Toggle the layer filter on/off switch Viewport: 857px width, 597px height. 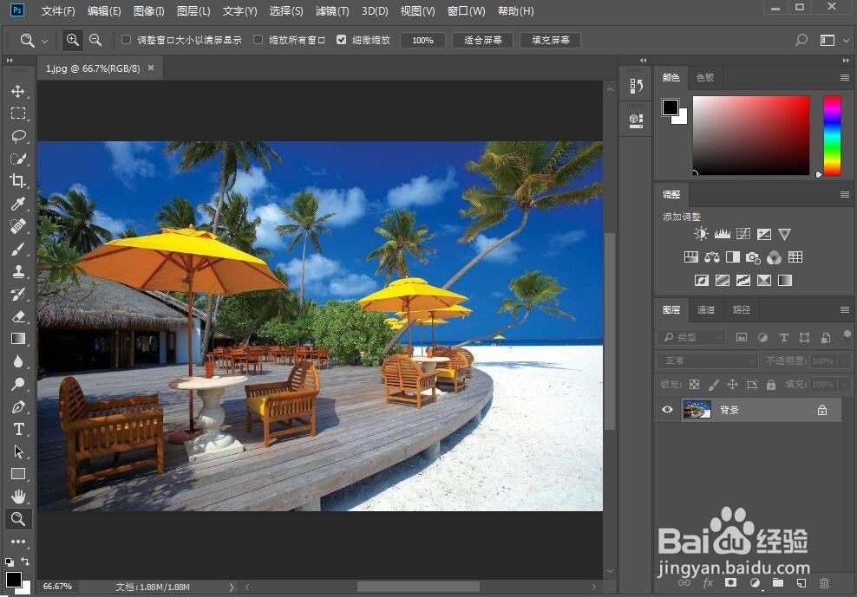click(x=847, y=334)
